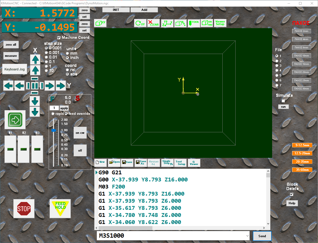Open a G-code file with the Open icon
The image size is (318, 243).
pyautogui.click(x=114, y=162)
